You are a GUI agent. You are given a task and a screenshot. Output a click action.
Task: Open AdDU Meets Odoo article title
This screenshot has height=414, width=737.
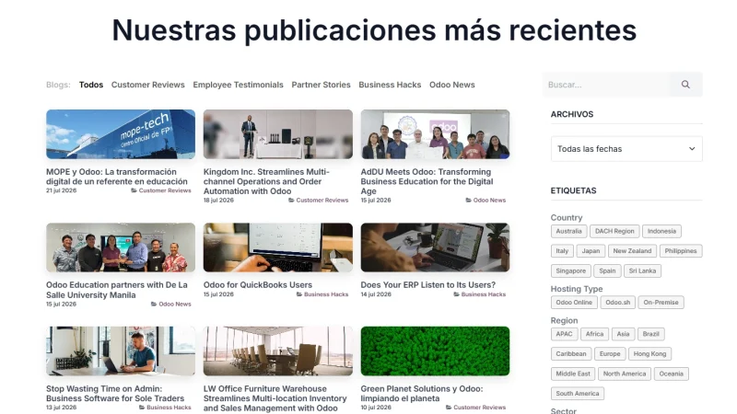427,181
